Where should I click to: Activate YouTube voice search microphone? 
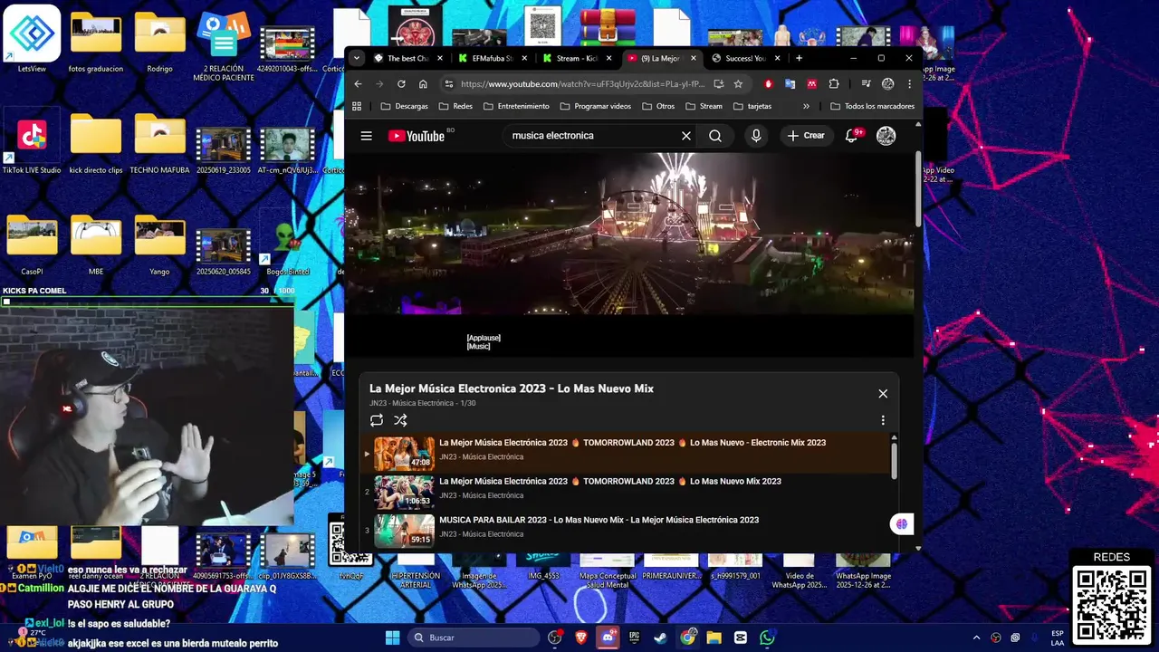(x=756, y=136)
